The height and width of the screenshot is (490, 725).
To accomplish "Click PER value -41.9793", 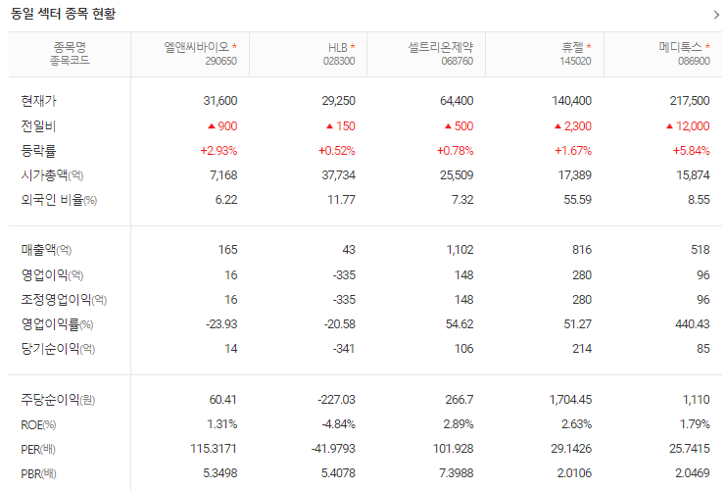I will click(333, 449).
